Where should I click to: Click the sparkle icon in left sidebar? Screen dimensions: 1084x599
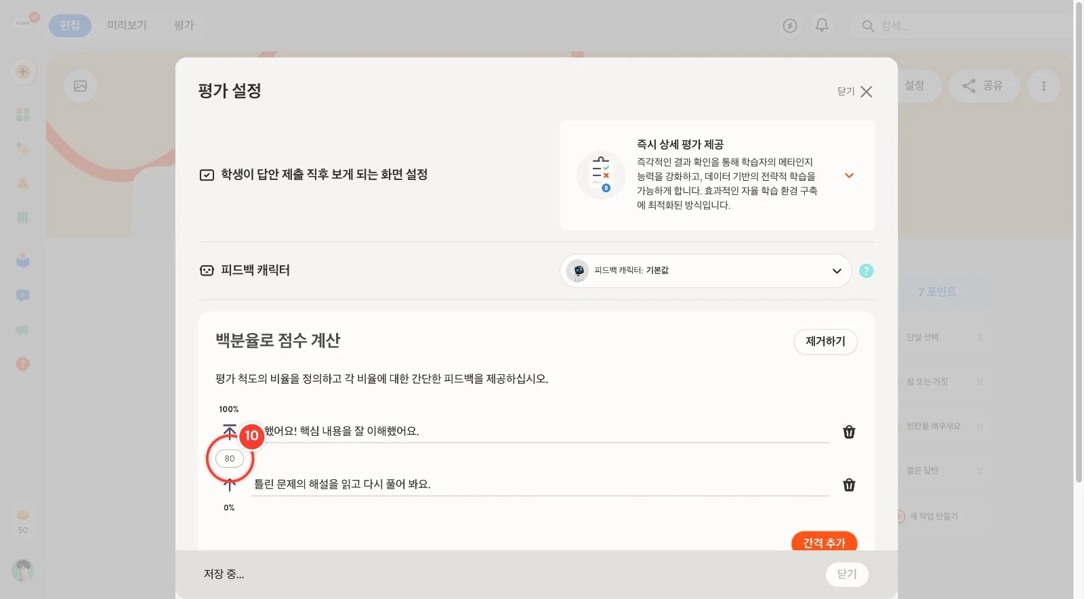pos(23,149)
